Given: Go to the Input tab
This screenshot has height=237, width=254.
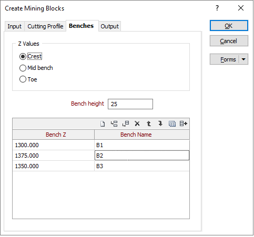Looking at the screenshot, I should coord(14,26).
